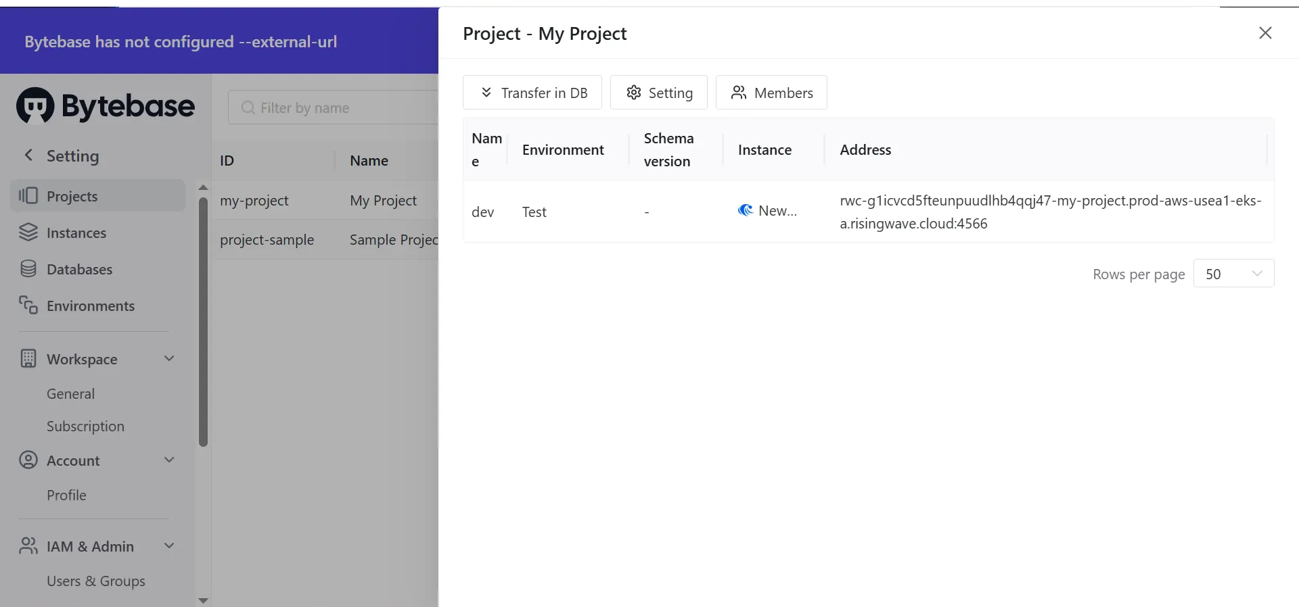Collapse the IAM & Admin section chevron

coord(169,545)
